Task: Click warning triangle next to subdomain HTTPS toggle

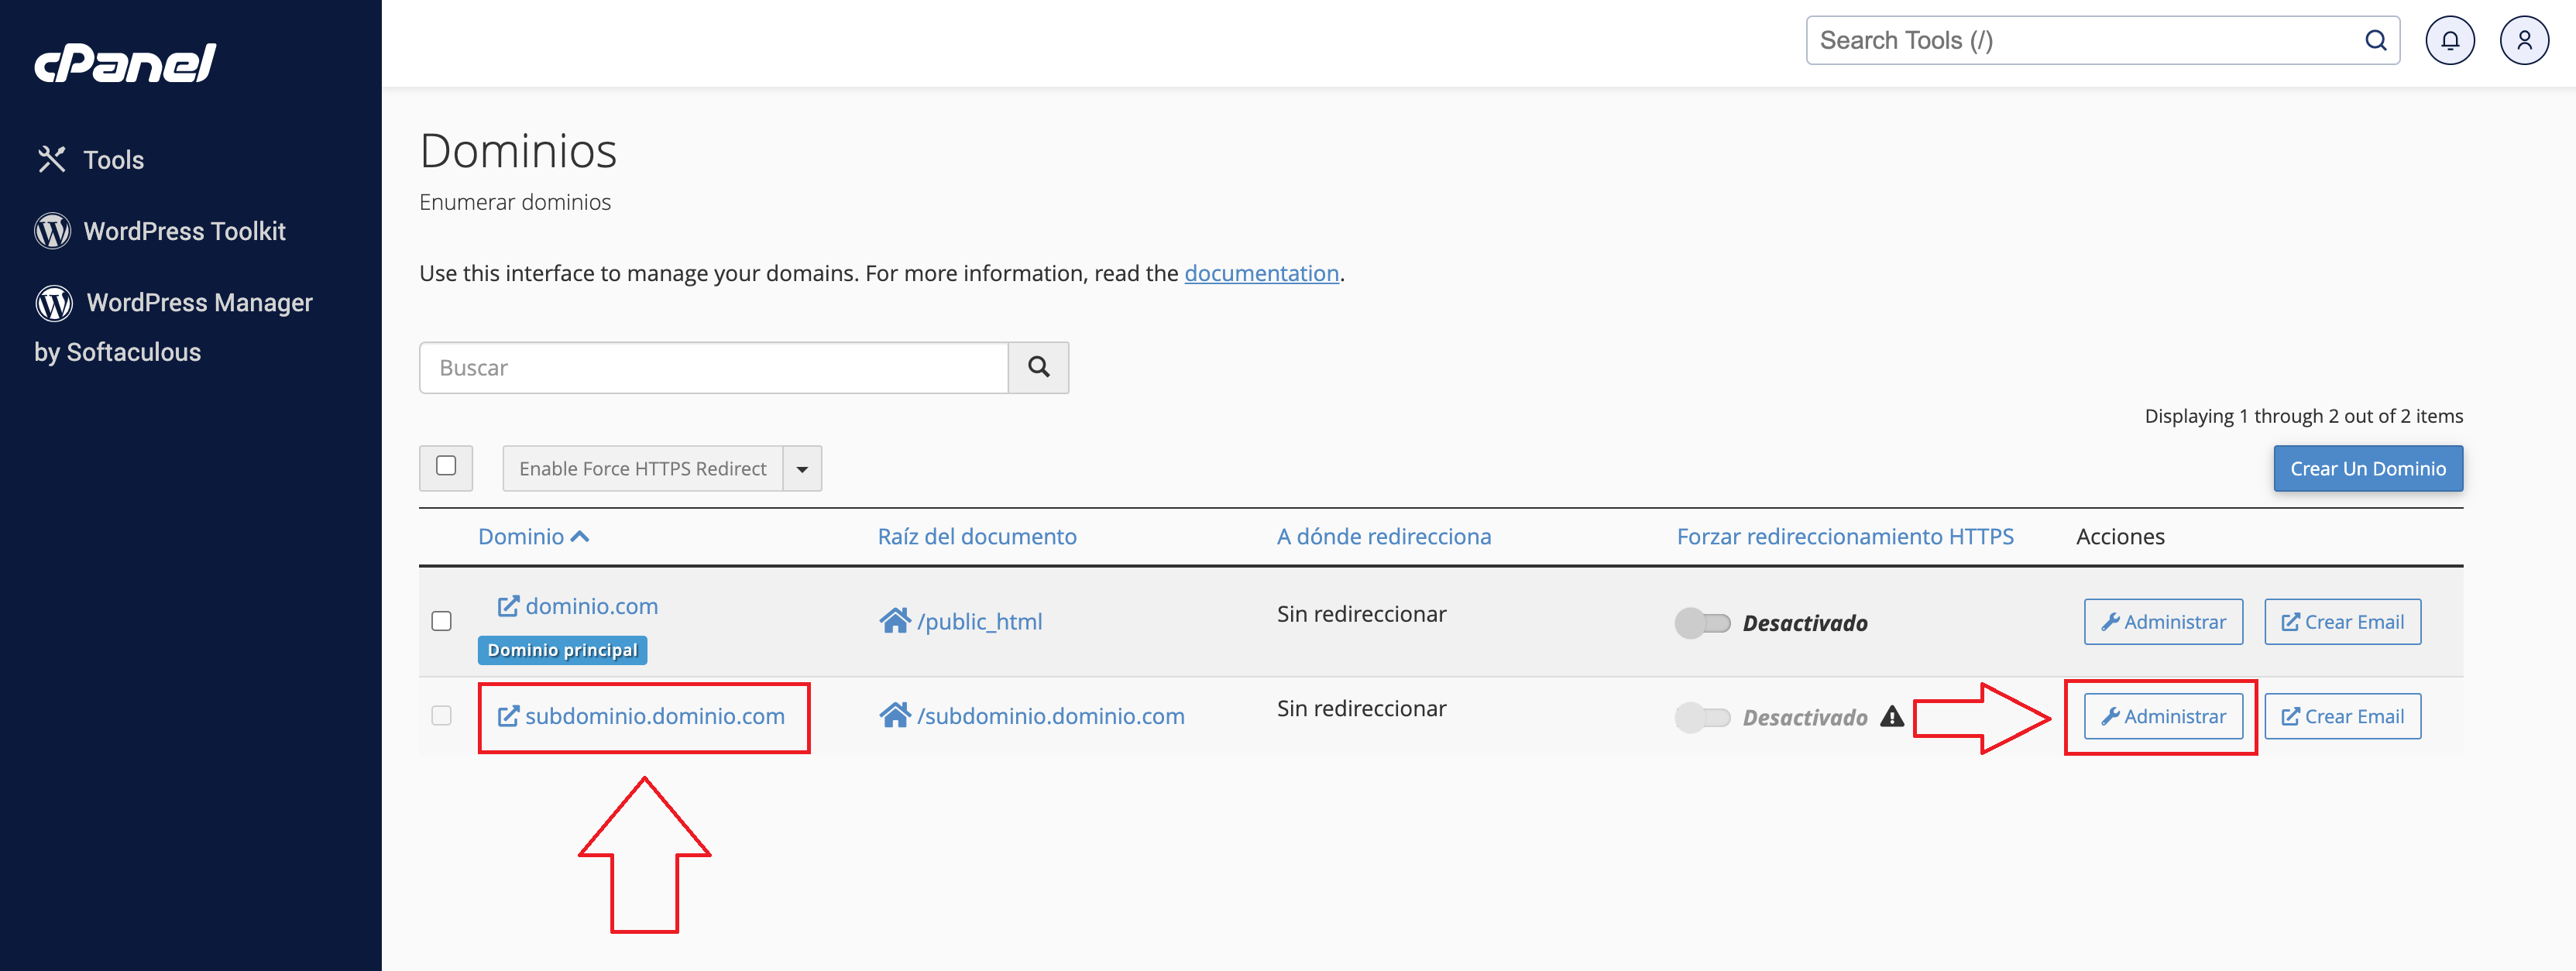Action: (x=1890, y=717)
